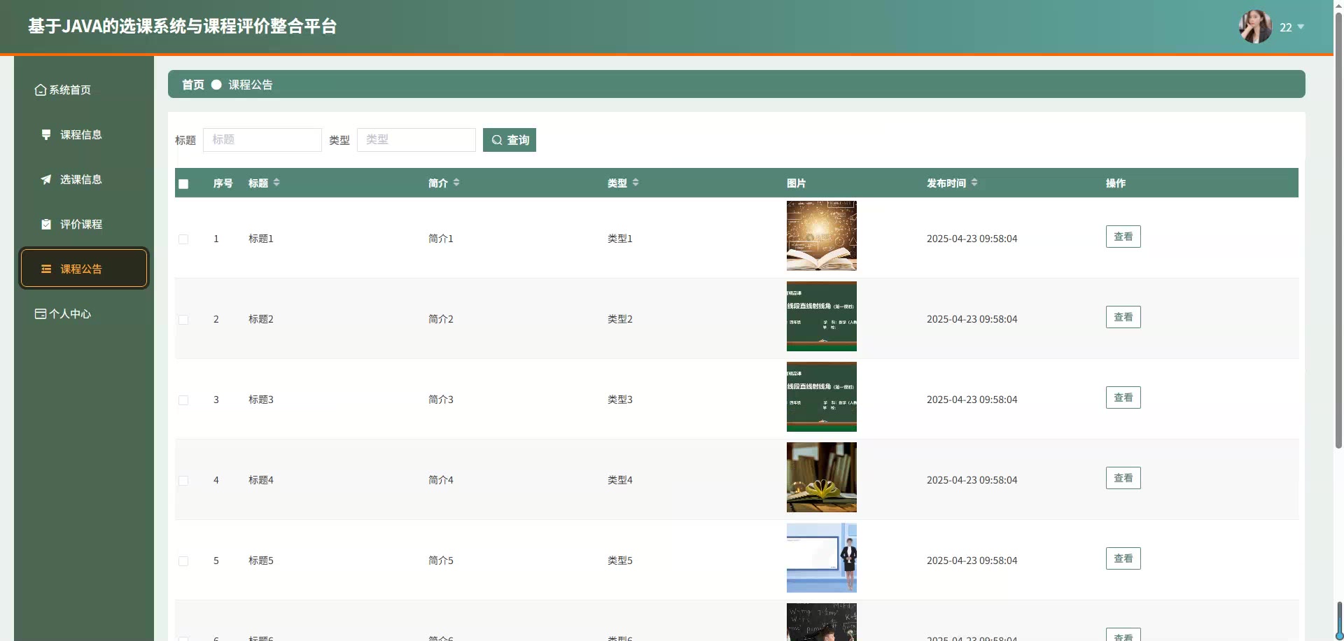
Task: Check the checkbox for row 标题3
Action: 183,400
